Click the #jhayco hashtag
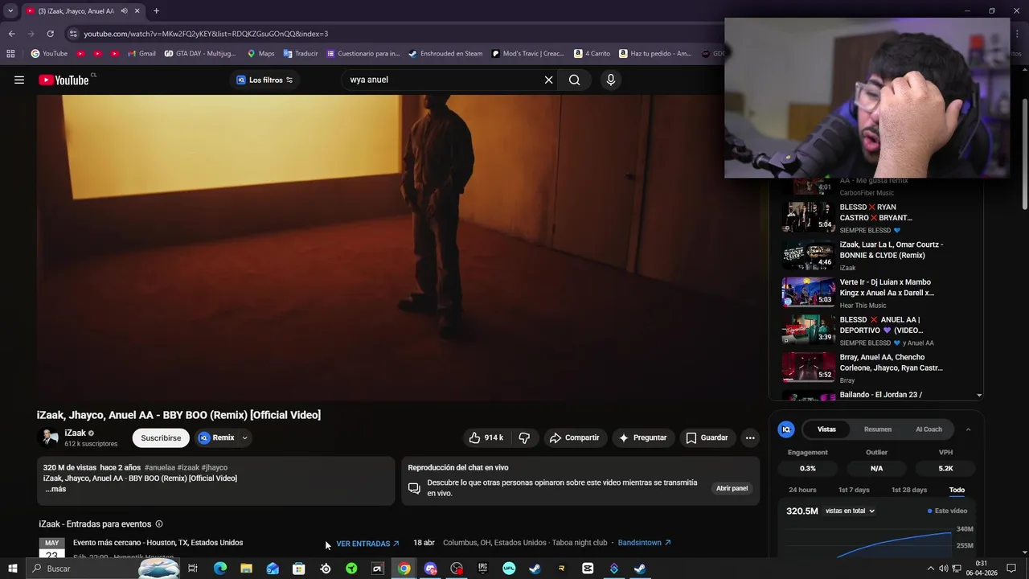The height and width of the screenshot is (579, 1029). (215, 467)
